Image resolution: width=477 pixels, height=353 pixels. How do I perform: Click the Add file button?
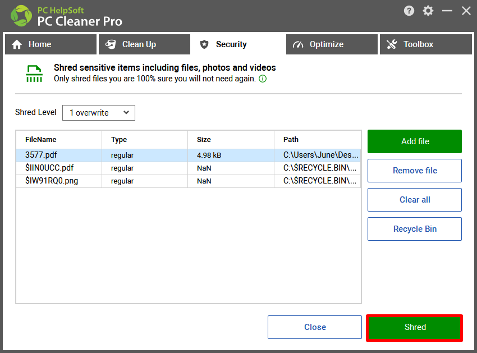[x=415, y=141]
